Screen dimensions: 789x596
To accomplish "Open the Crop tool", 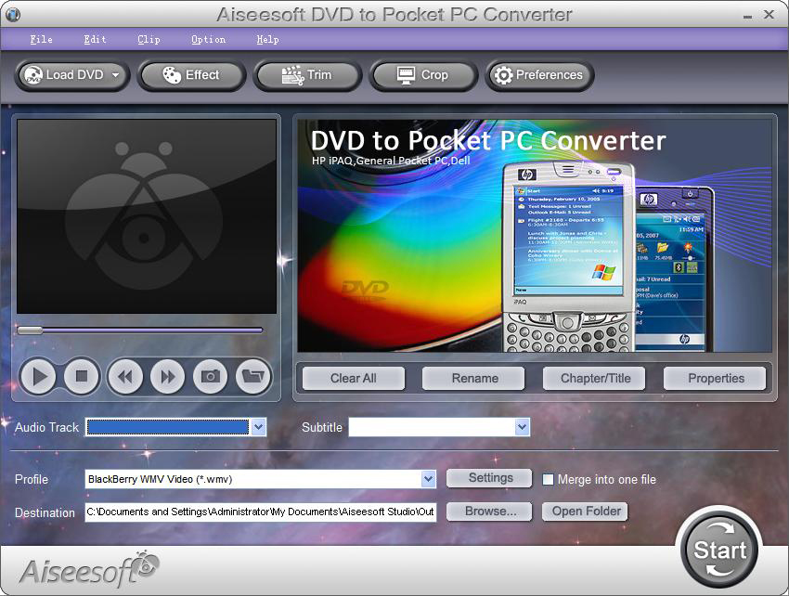I will [422, 75].
